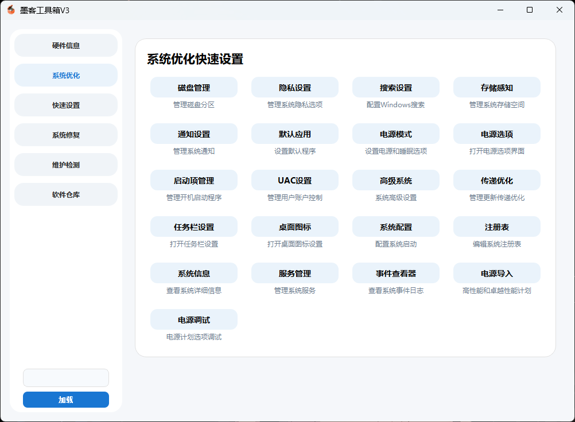The width and height of the screenshot is (575, 422).
Task: Launch the 注册表 editor button
Action: 497,227
